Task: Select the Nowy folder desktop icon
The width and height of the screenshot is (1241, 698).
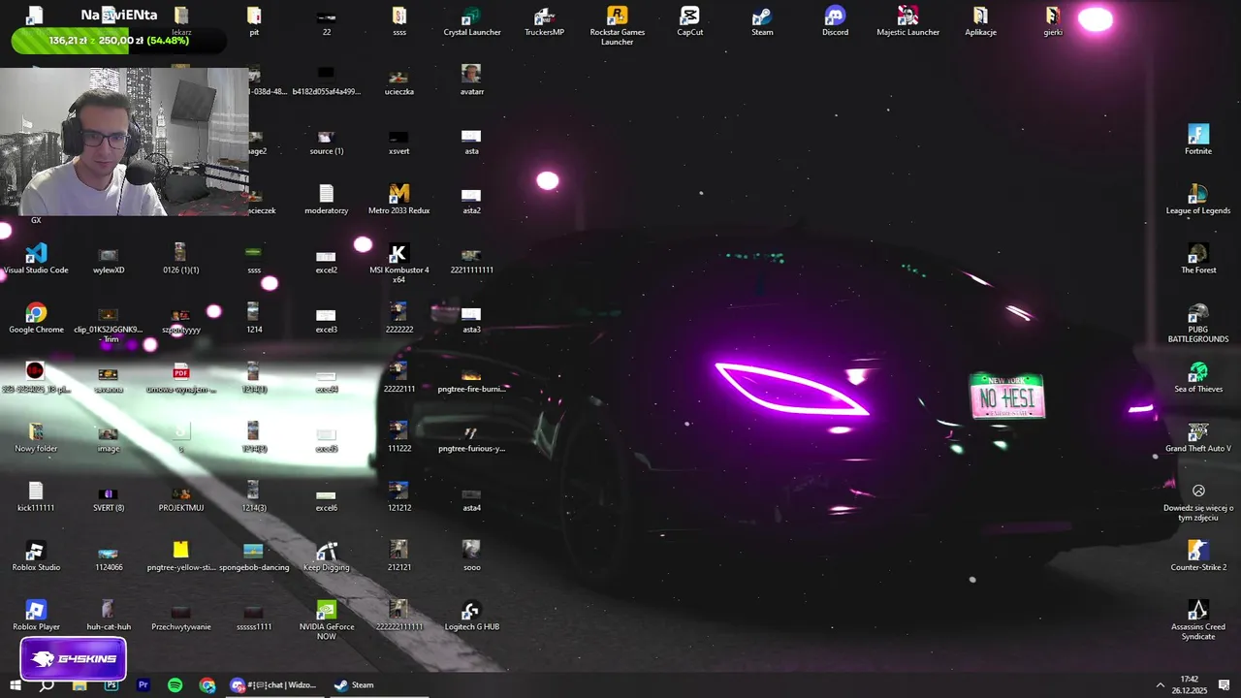Action: tap(36, 437)
